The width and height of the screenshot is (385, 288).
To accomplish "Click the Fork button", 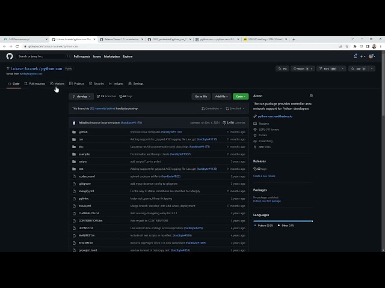I will (328, 69).
